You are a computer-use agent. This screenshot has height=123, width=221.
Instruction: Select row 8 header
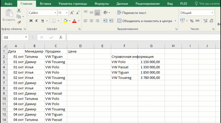(4, 88)
